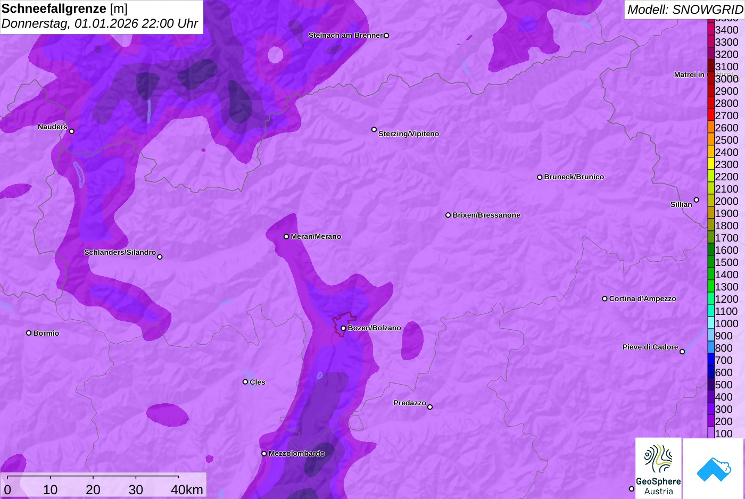Screen dimensions: 745x499
Task: Click the 1600 m dark green swatch
Action: (x=711, y=250)
